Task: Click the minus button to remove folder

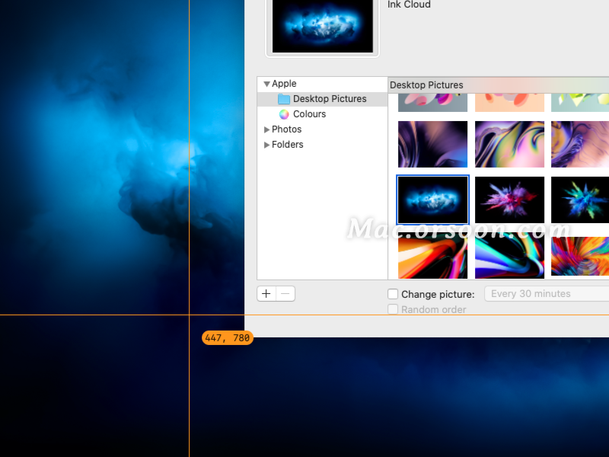Action: pos(285,294)
